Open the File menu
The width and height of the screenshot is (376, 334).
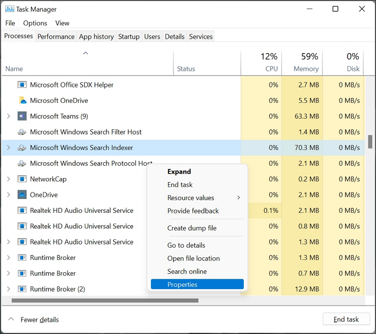(x=10, y=23)
